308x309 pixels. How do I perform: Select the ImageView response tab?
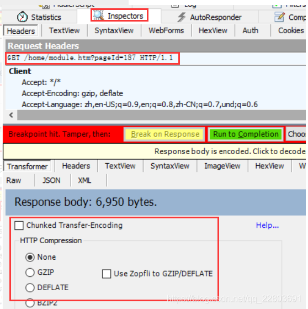click(x=222, y=166)
